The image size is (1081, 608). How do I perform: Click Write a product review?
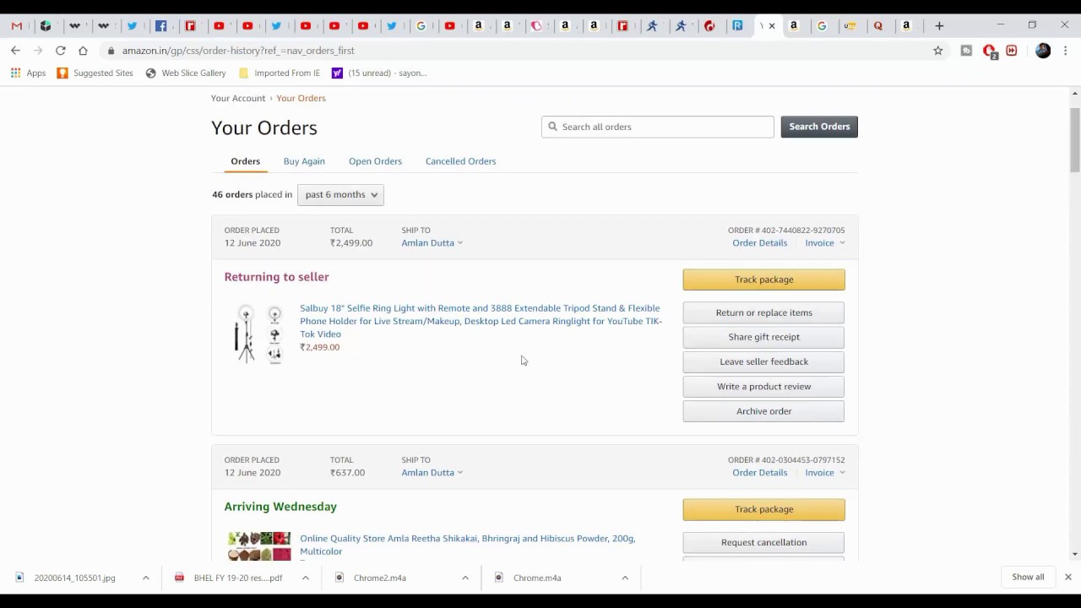coord(763,387)
